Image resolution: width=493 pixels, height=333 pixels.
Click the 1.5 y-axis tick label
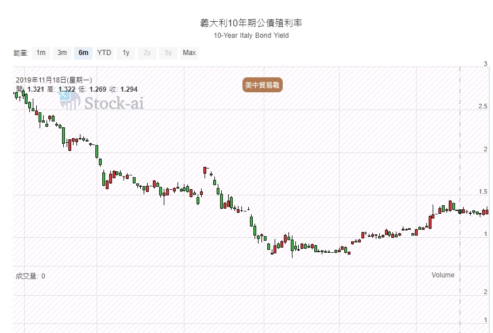pos(483,192)
